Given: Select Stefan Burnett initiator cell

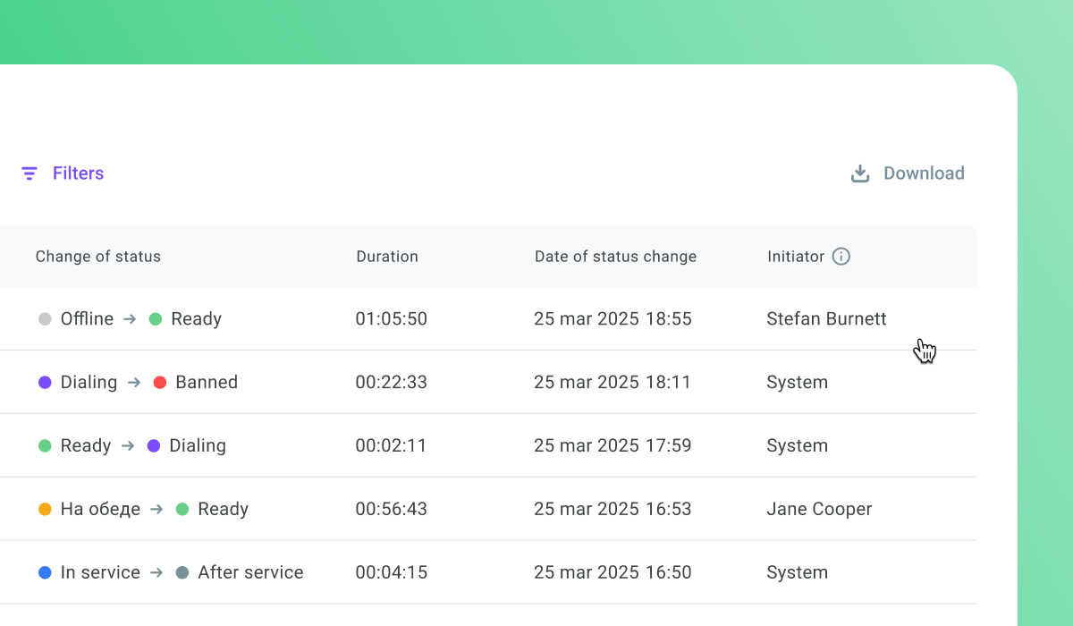Looking at the screenshot, I should (x=826, y=319).
